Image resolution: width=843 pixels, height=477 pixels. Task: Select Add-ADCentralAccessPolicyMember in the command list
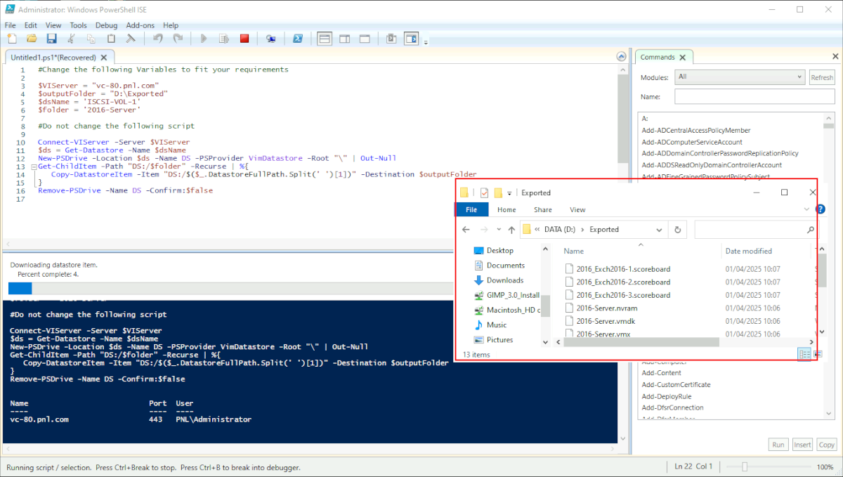click(x=696, y=130)
